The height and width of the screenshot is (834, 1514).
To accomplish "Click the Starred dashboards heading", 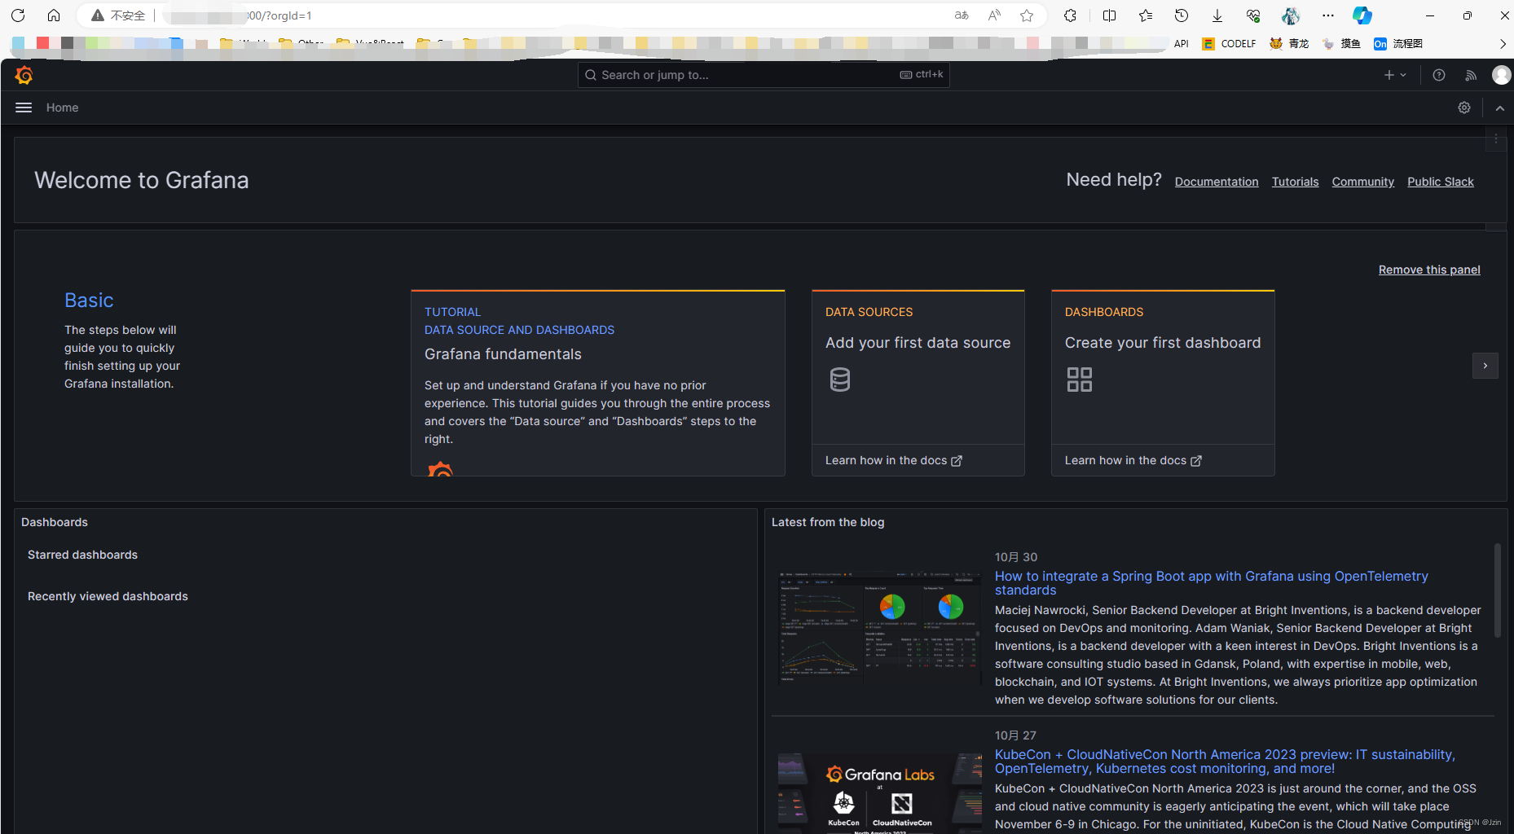I will point(82,555).
